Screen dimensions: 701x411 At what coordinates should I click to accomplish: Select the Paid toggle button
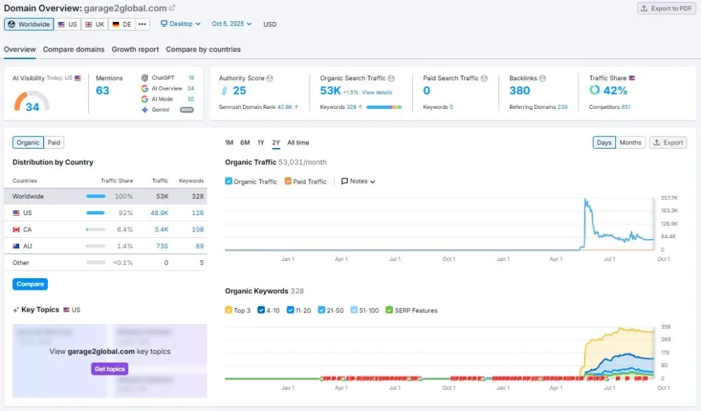(x=53, y=142)
